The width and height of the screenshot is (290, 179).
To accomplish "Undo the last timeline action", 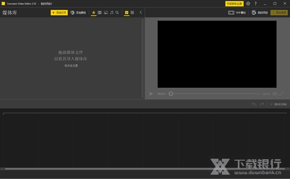I will click(254, 104).
